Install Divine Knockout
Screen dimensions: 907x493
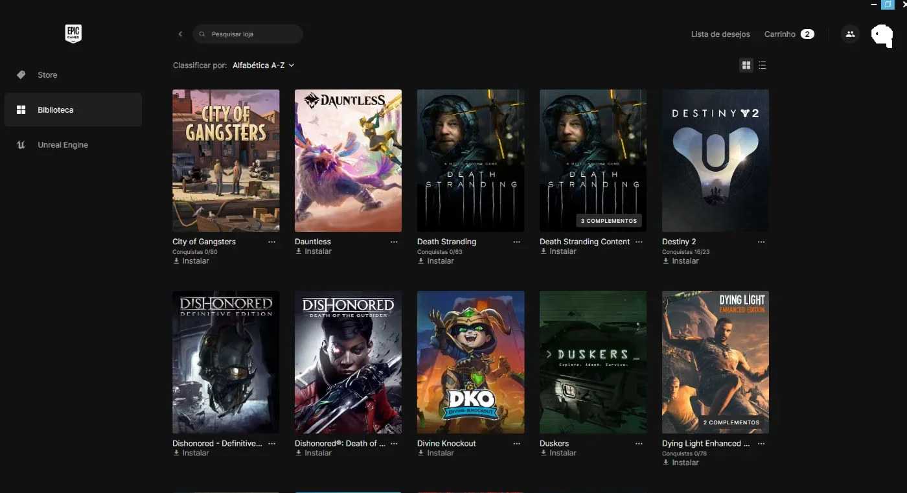436,453
